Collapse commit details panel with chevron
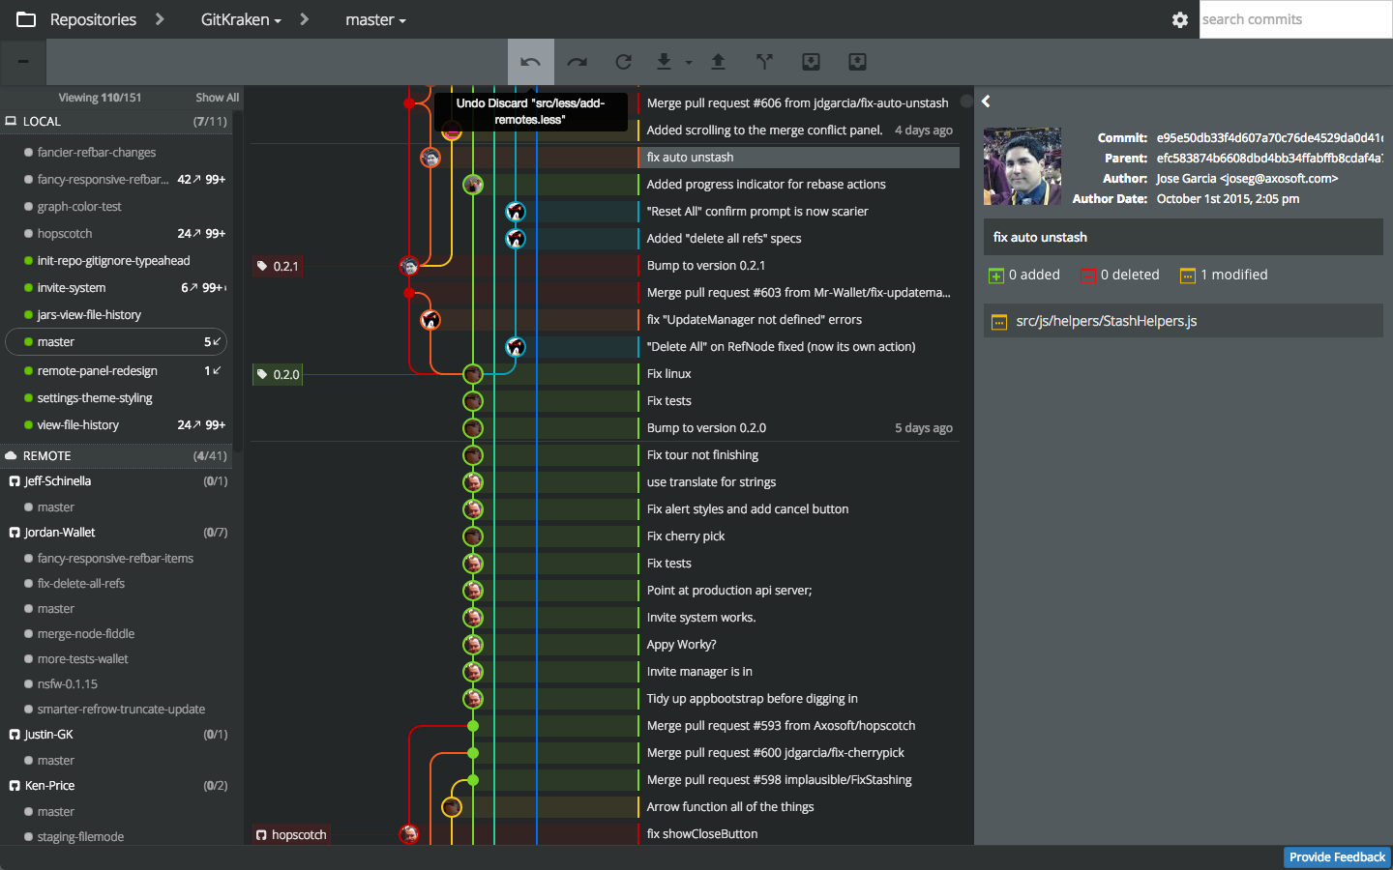This screenshot has width=1393, height=870. pyautogui.click(x=986, y=101)
